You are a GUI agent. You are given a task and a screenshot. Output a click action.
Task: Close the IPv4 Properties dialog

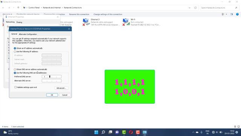coord(69,29)
